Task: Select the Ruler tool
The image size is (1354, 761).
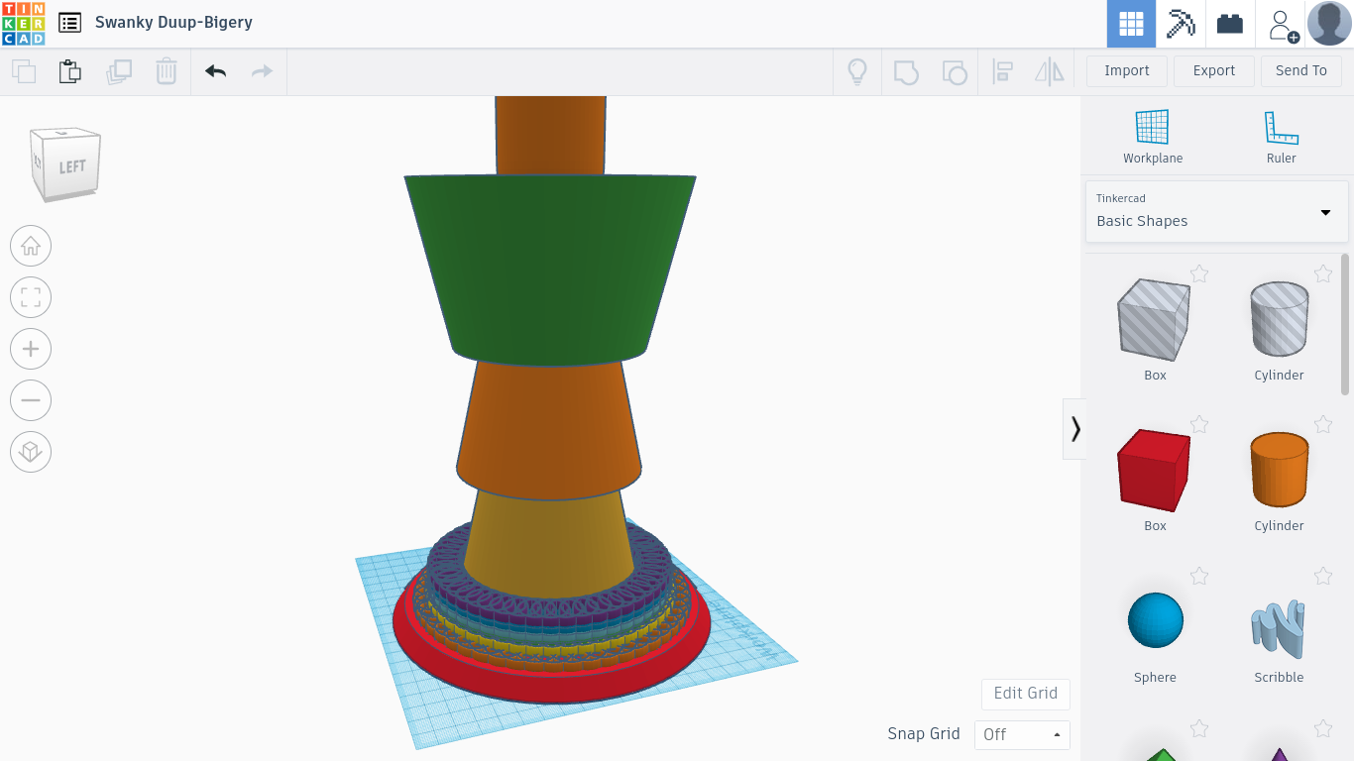Action: [x=1282, y=137]
